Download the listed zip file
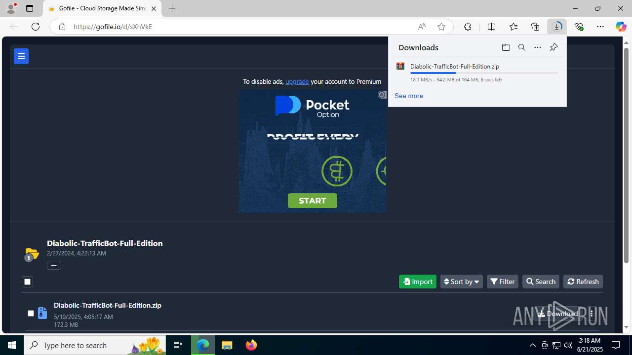 click(557, 314)
